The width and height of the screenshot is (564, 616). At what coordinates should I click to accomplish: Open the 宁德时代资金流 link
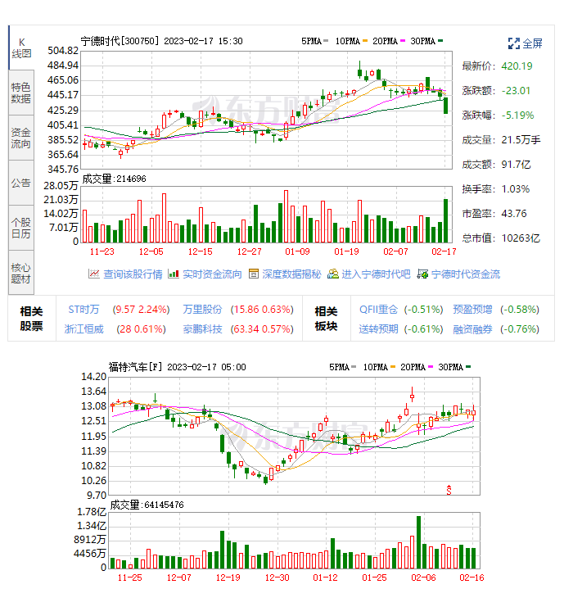[x=466, y=274]
